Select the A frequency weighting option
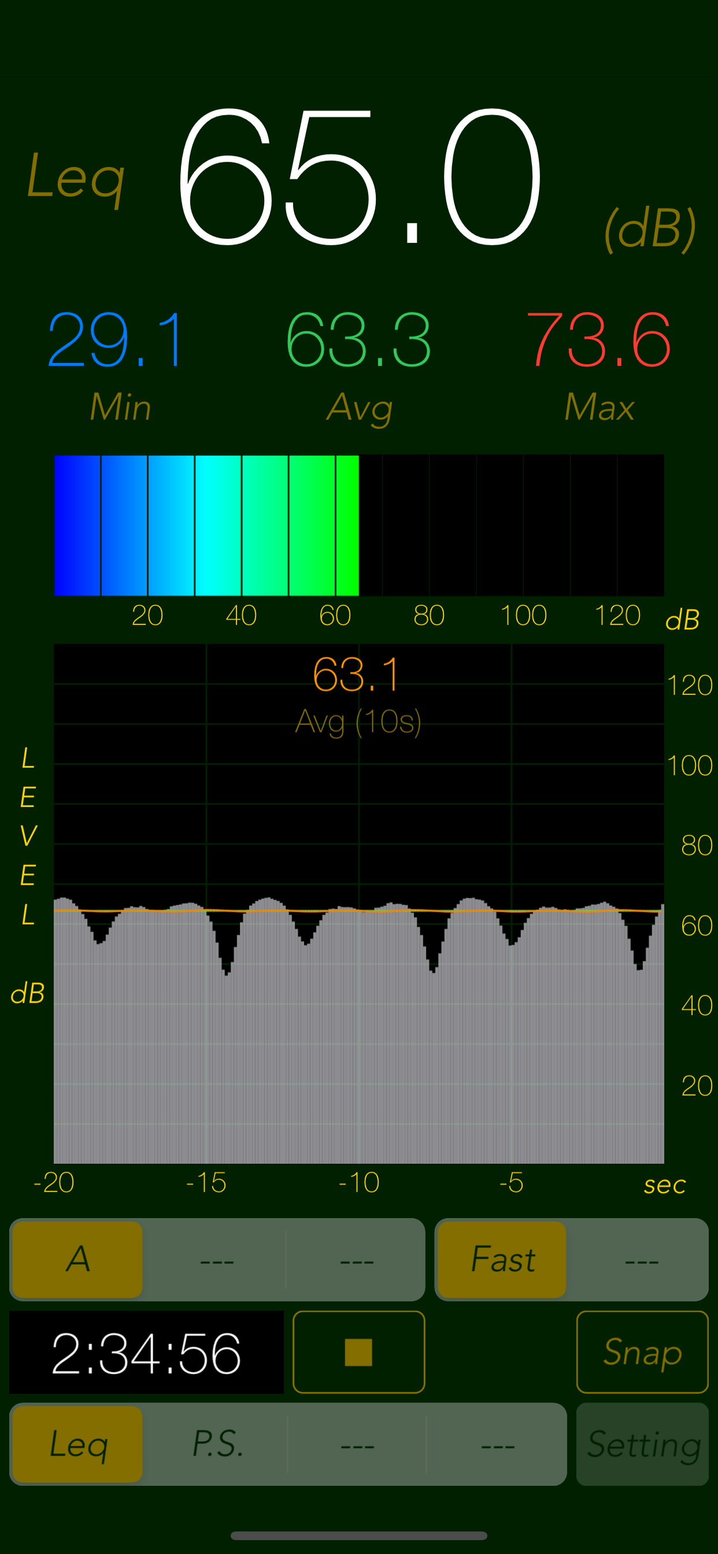 tap(78, 1260)
